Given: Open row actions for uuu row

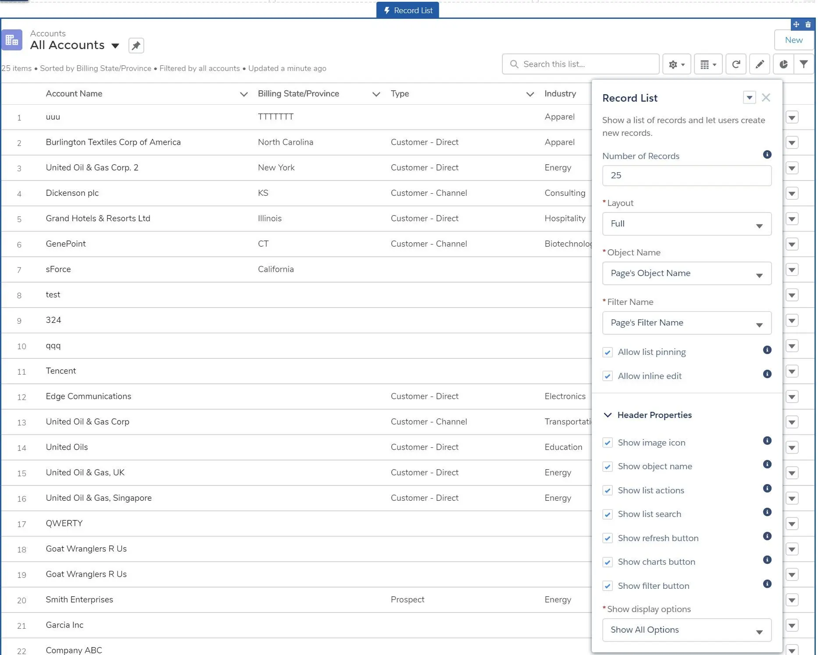Looking at the screenshot, I should tap(792, 117).
